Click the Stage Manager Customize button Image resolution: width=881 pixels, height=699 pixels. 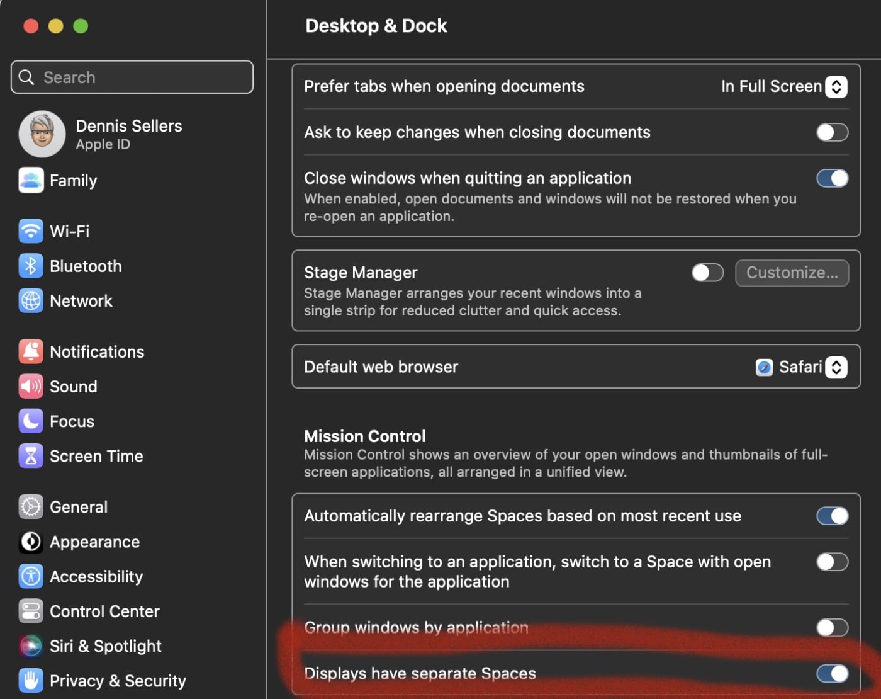[792, 273]
